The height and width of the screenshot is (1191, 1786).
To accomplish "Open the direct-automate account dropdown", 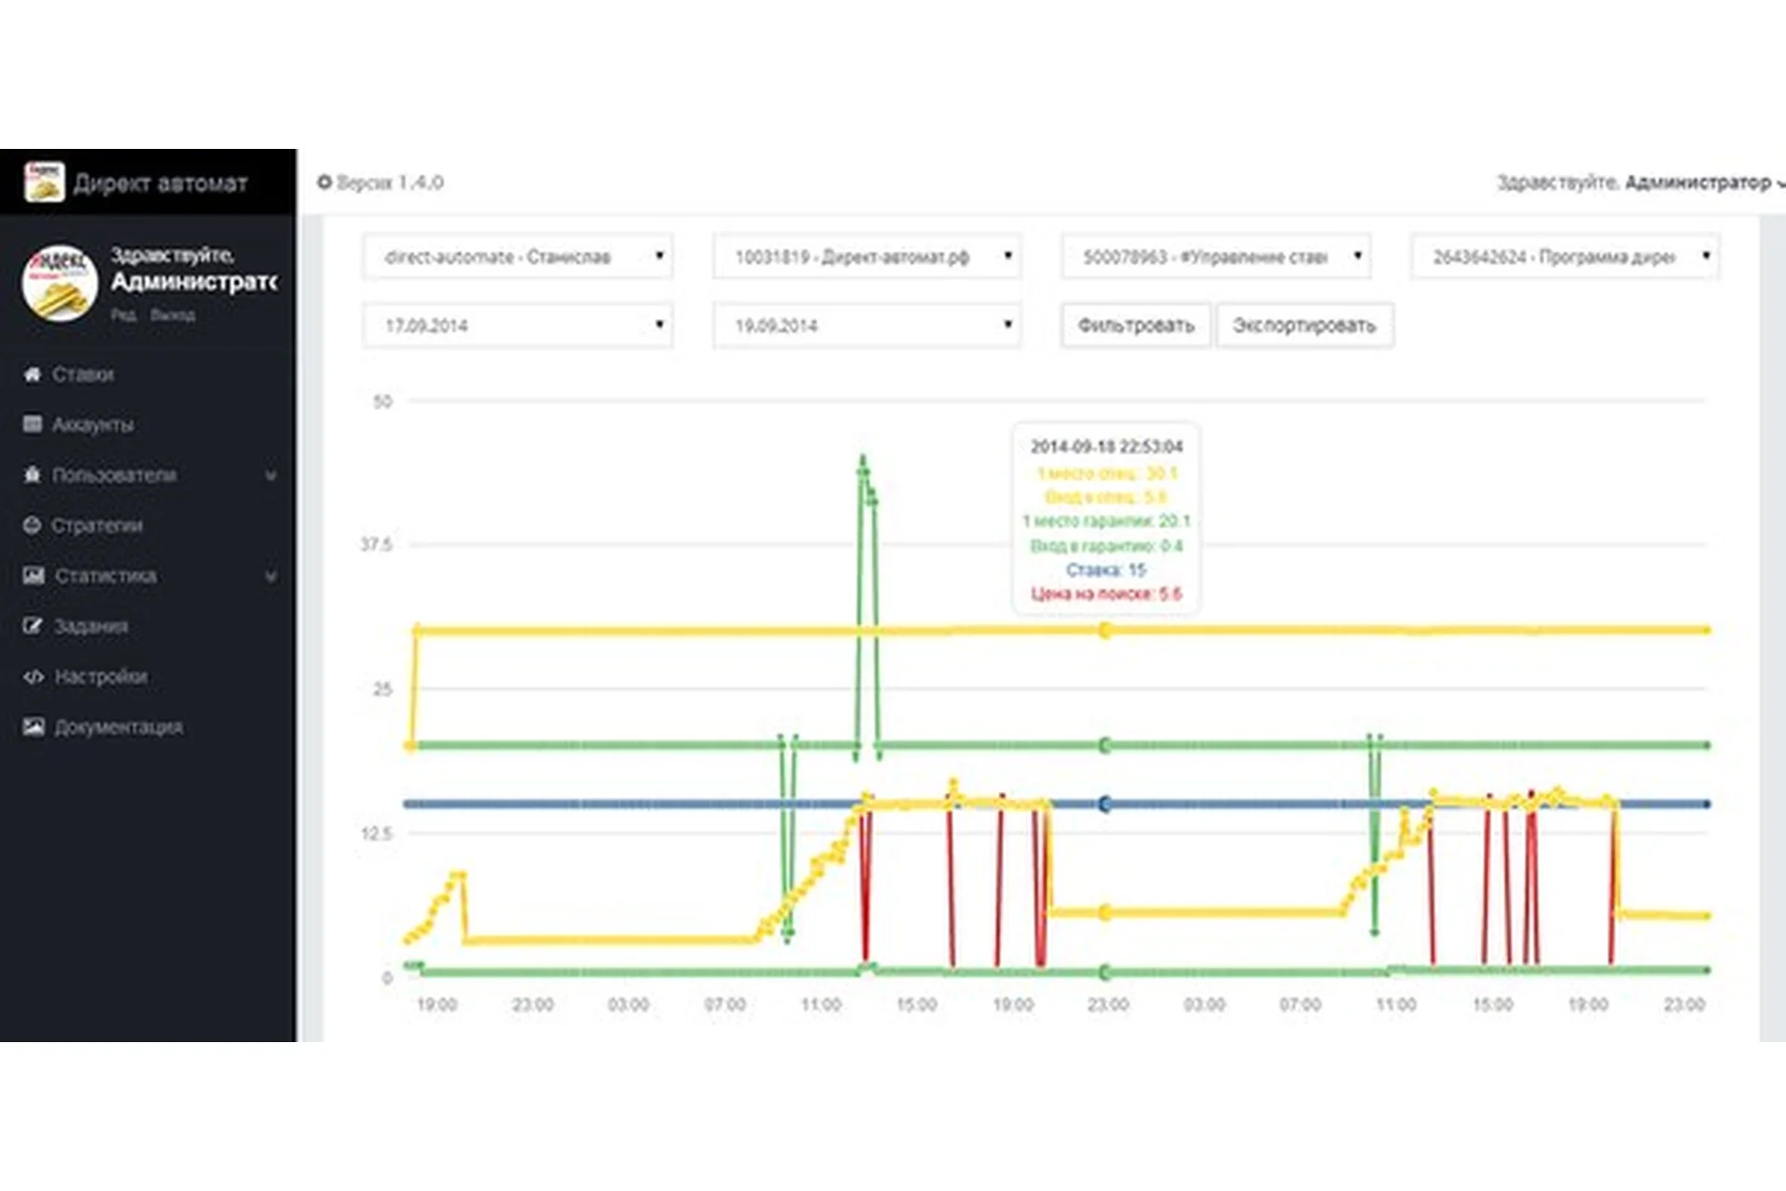I will [x=517, y=256].
